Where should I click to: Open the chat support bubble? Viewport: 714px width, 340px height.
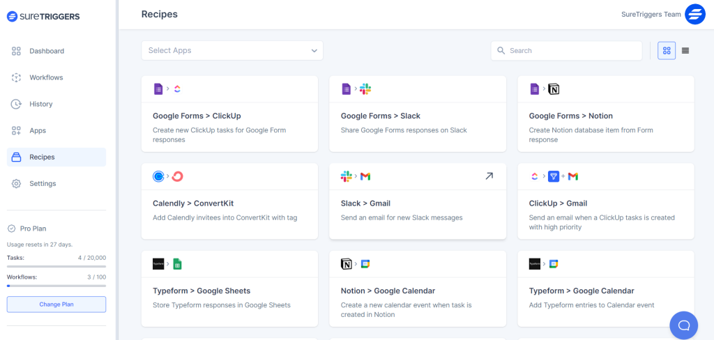tap(683, 325)
